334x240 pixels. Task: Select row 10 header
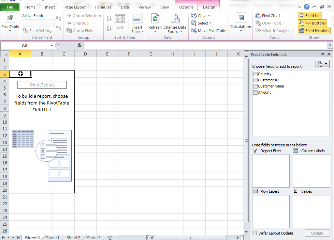[5, 122]
